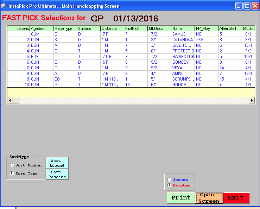
Task: Click the 4/1 MLOdds cell for AMI'S
Action: pyautogui.click(x=159, y=74)
